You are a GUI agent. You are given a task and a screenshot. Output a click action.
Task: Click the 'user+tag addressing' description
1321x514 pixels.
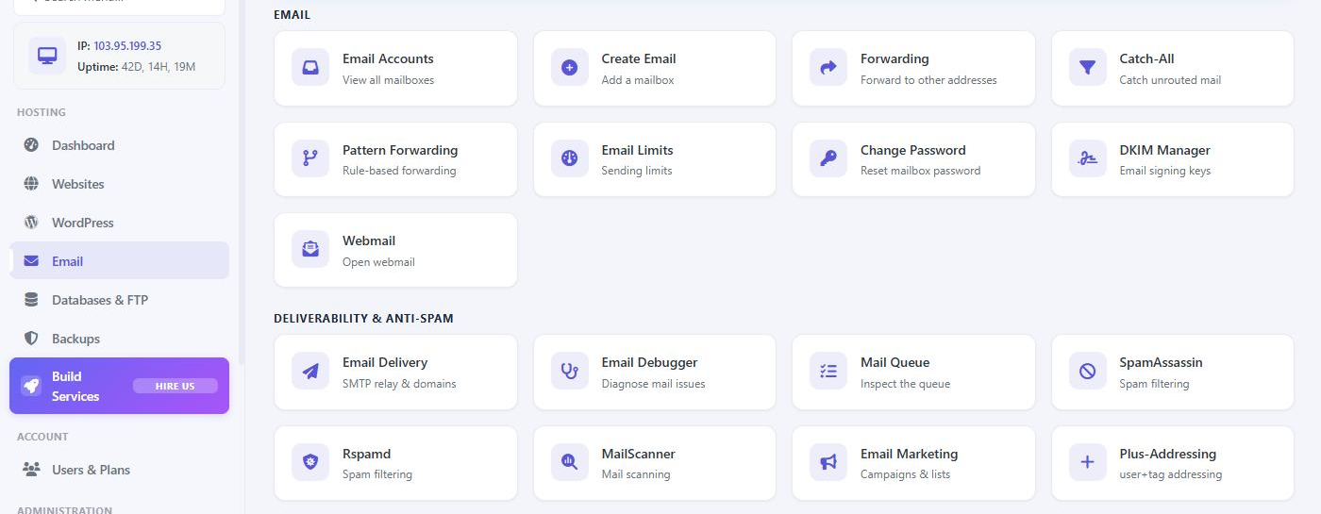[1170, 474]
